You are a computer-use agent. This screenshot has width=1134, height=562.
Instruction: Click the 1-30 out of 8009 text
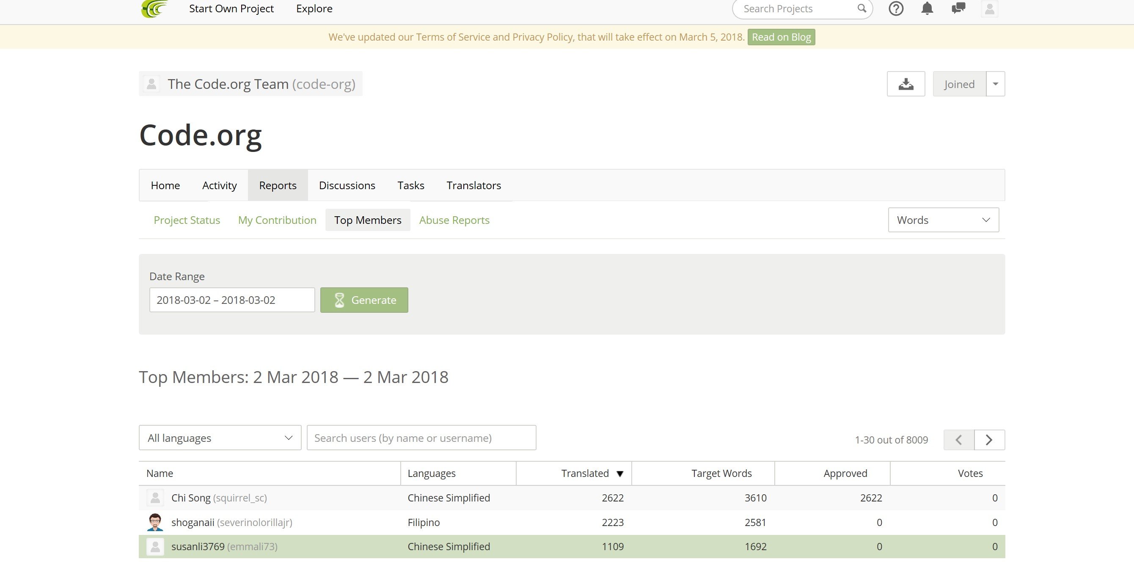(891, 440)
